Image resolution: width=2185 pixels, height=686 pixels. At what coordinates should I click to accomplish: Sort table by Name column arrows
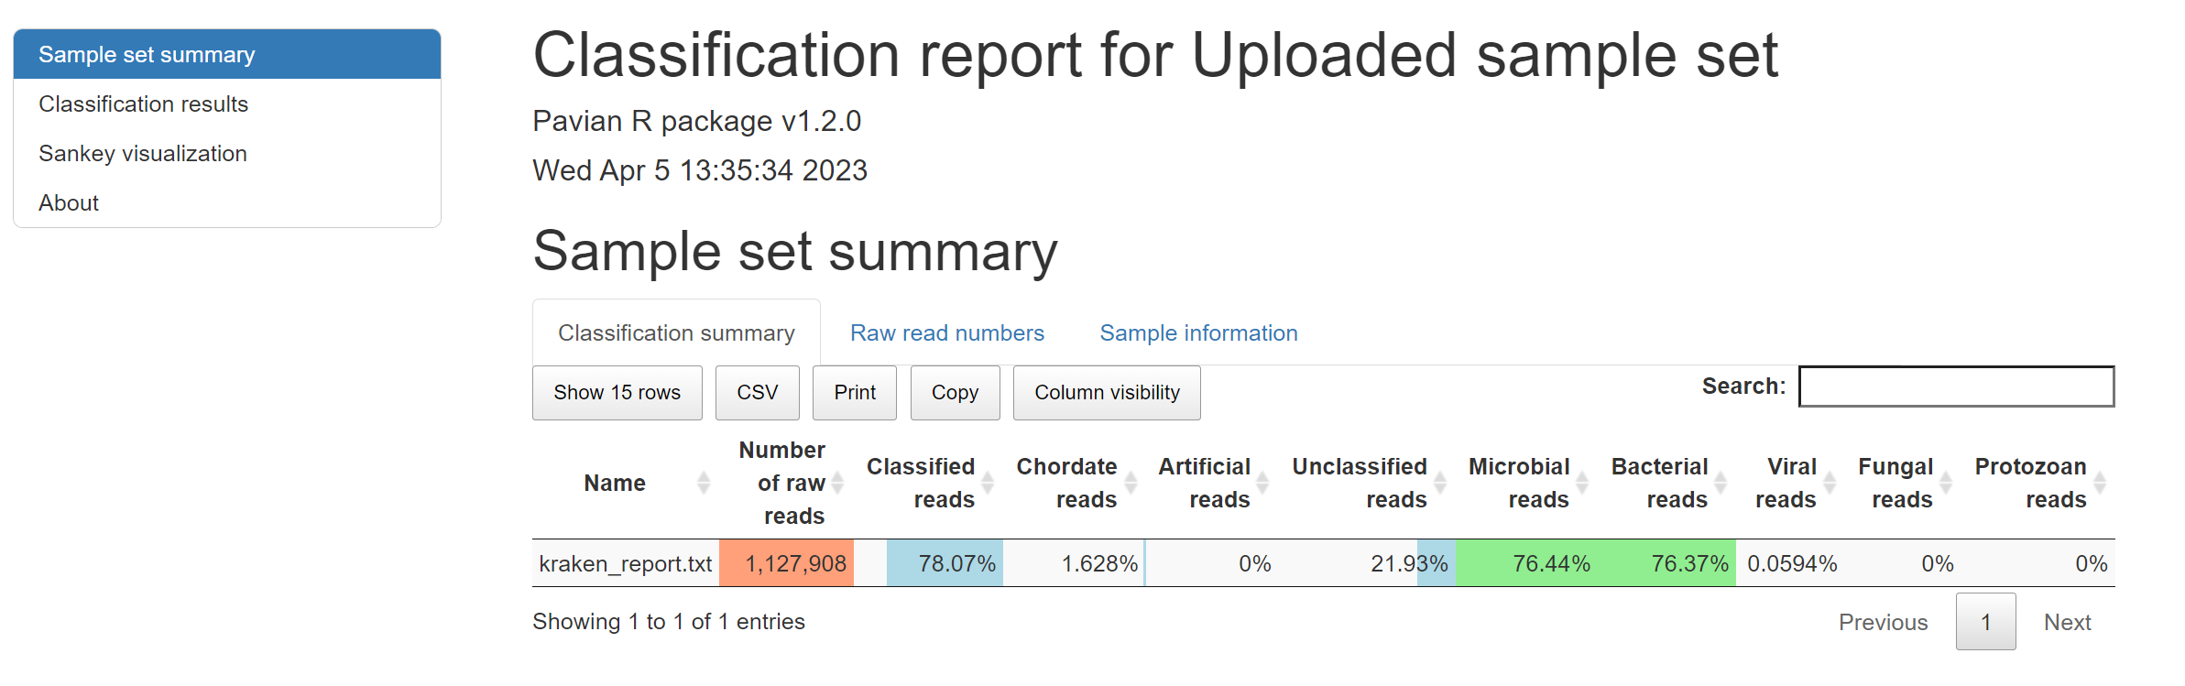point(703,483)
